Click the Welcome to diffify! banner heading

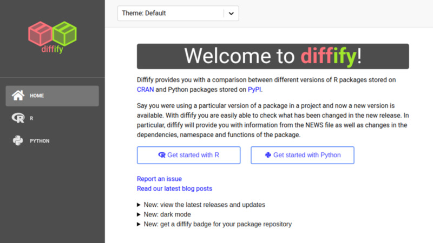(273, 56)
